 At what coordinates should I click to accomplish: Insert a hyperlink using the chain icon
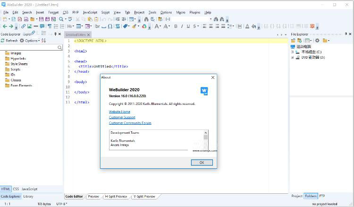pos(23,26)
